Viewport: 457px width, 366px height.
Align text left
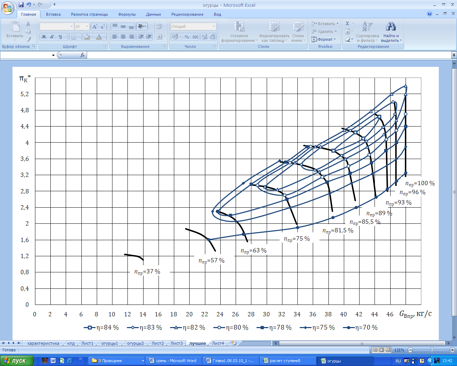(x=115, y=37)
